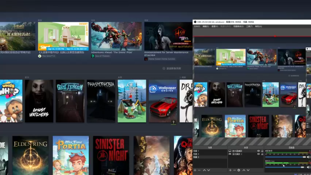Mute desktop audio with the upper mixer speaker icon
This screenshot has width=311, height=175.
click(308, 157)
